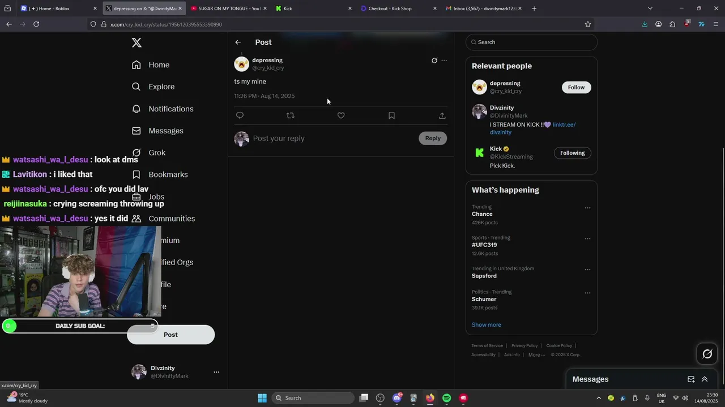Click the reply comment icon under post
The image size is (725, 407).
(240, 115)
